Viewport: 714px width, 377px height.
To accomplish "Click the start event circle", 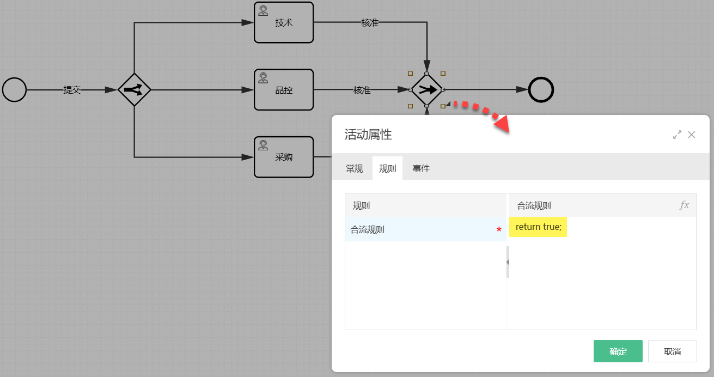I will (14, 89).
